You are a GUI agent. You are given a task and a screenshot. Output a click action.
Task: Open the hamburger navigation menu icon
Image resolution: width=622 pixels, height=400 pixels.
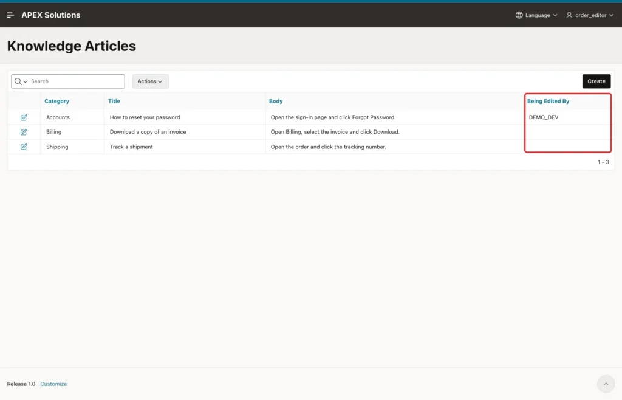(x=11, y=15)
